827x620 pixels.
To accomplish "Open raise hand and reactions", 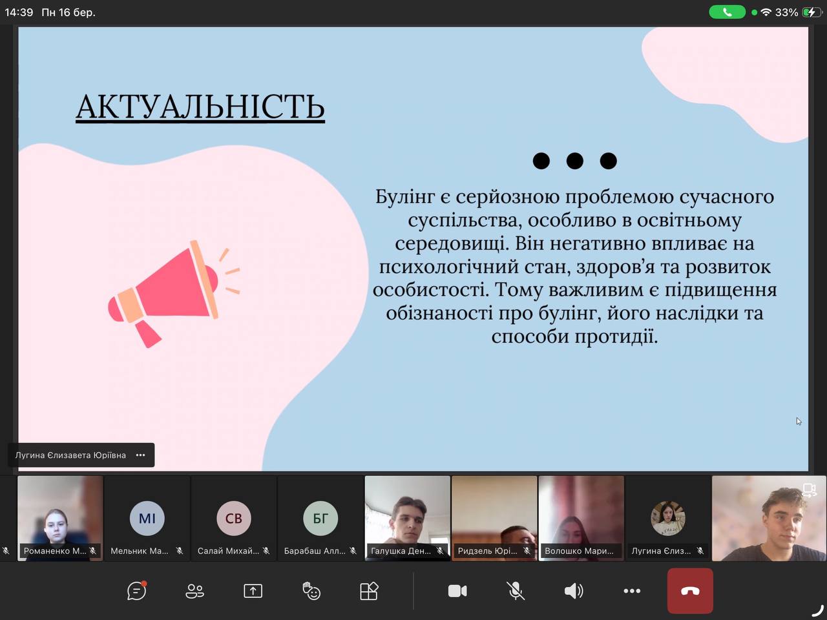I will pyautogui.click(x=311, y=591).
